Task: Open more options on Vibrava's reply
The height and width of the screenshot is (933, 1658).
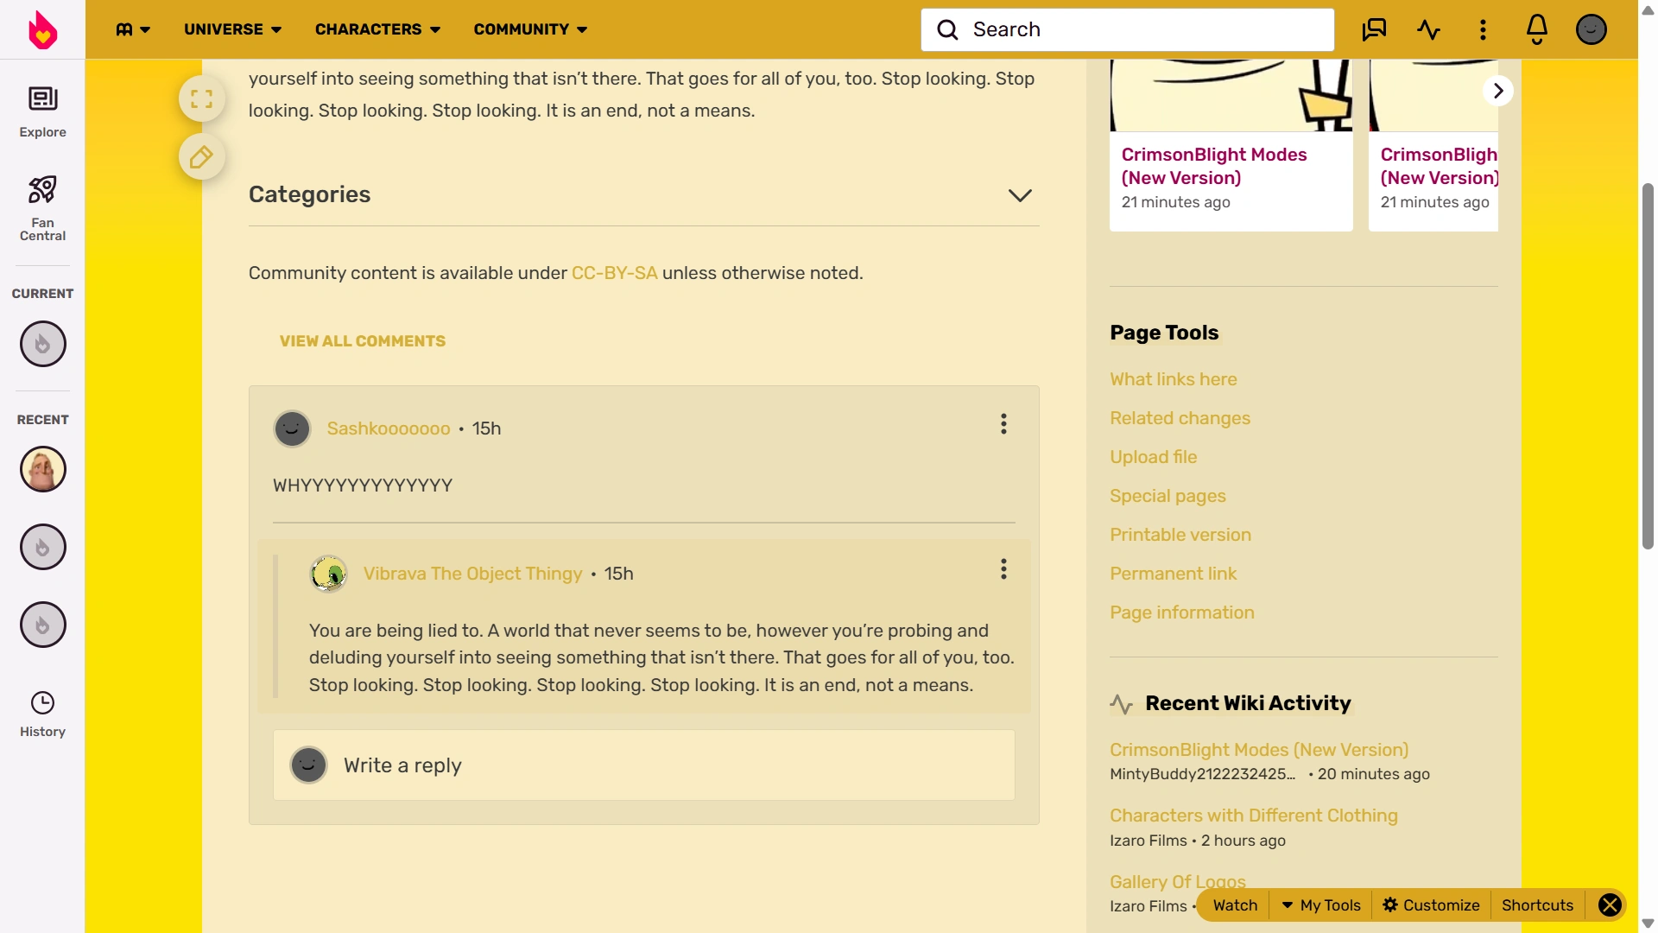Action: click(x=1003, y=569)
